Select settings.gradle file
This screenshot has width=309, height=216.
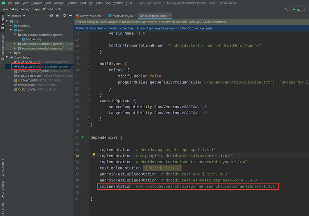[x=35, y=85]
